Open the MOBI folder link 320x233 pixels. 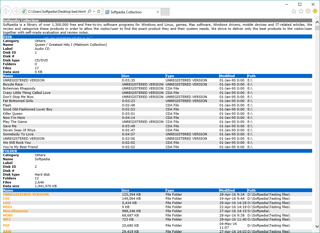click(x=8, y=215)
